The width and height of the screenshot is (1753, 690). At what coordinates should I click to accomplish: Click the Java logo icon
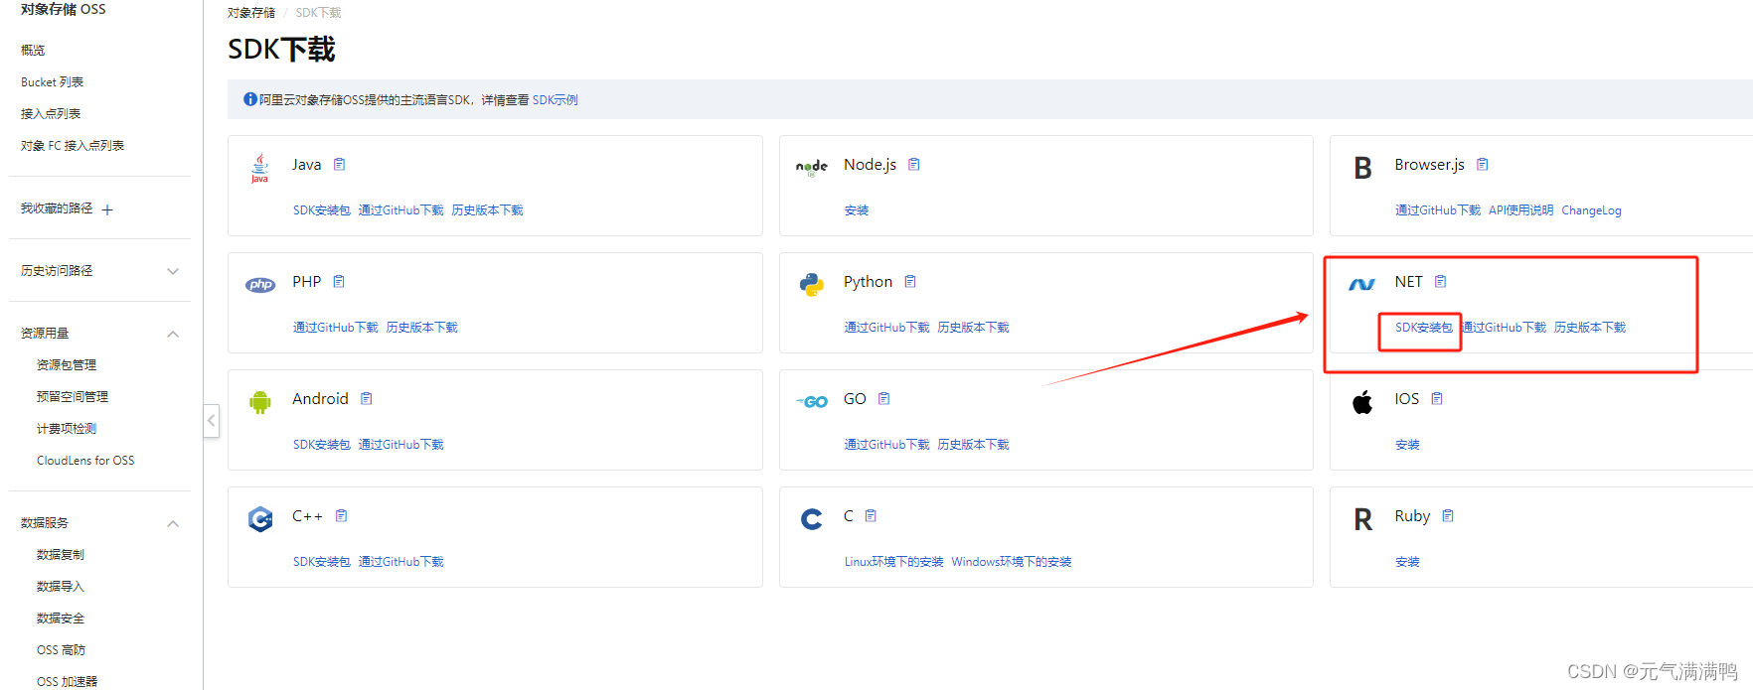coord(259,168)
